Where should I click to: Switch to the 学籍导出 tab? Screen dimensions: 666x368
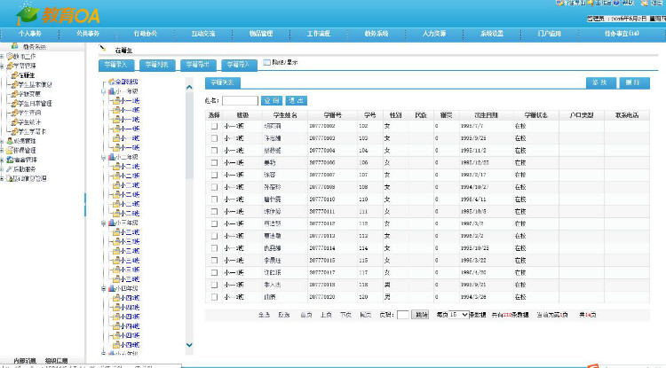(196, 65)
